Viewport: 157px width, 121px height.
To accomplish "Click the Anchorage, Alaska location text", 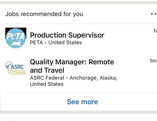I will [93, 78].
